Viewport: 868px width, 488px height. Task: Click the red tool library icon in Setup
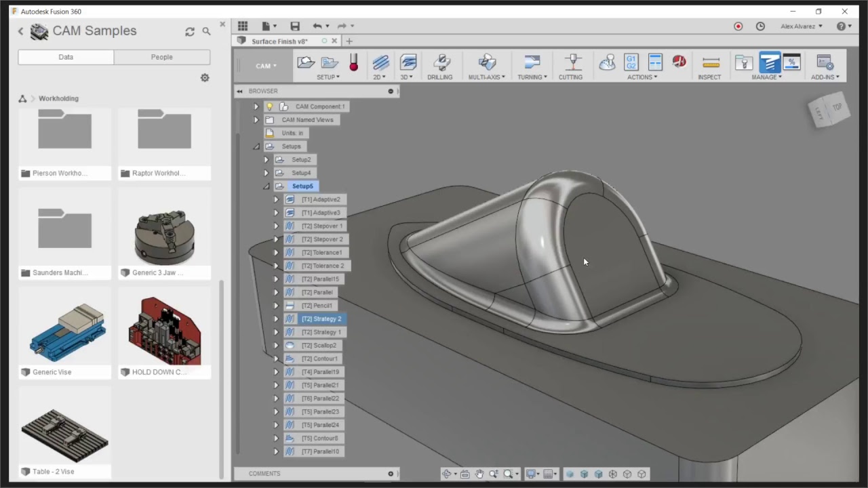pyautogui.click(x=353, y=63)
